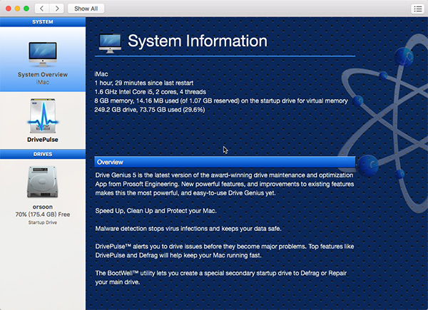Click the 8 GB memory line
Image resolution: width=428 pixels, height=310 pixels.
point(221,101)
